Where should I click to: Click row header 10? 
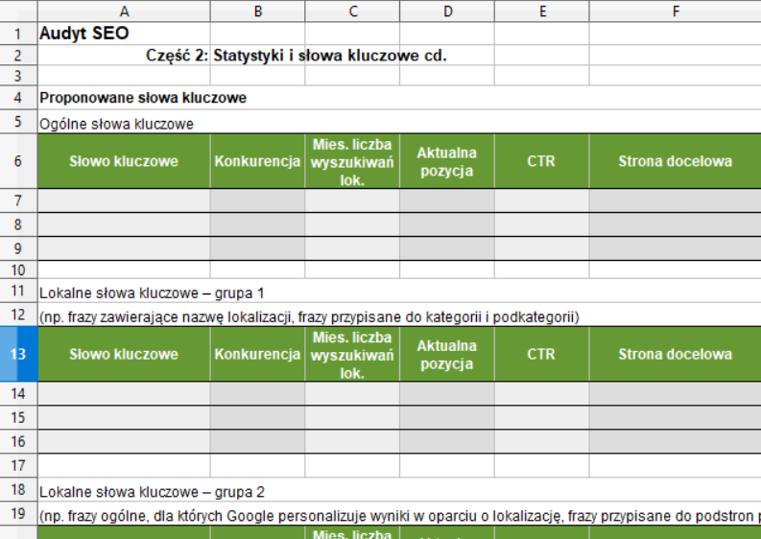point(18,269)
